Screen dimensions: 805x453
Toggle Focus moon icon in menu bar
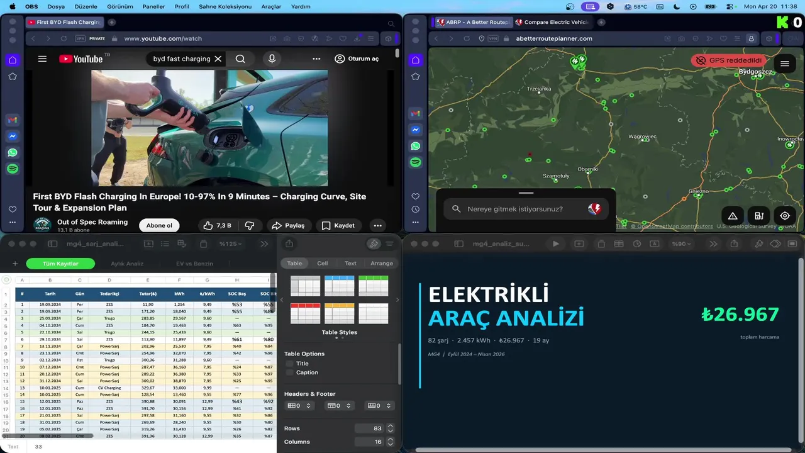point(676,6)
